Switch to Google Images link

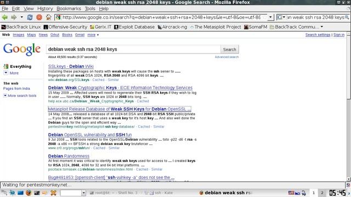18,34
